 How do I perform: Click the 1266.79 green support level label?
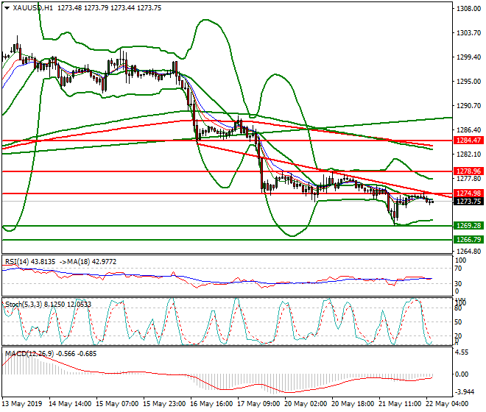tap(468, 239)
